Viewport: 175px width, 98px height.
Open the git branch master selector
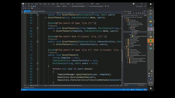point(139,90)
